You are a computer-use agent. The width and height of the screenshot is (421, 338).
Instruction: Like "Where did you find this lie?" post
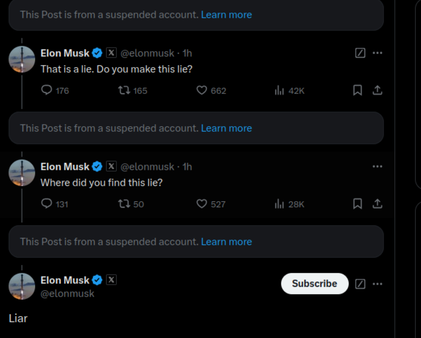coord(202,204)
